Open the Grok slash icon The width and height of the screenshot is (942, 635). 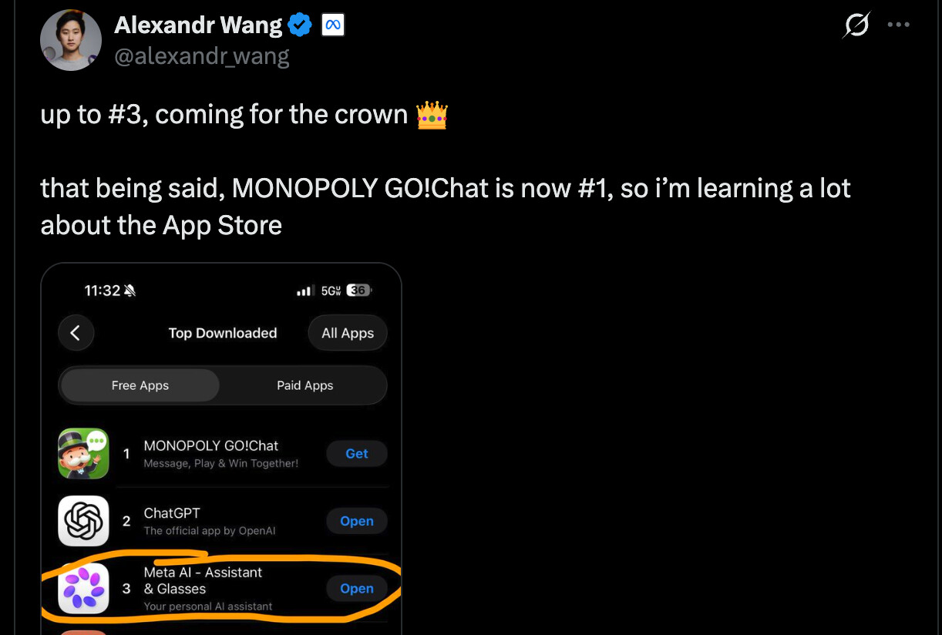856,25
